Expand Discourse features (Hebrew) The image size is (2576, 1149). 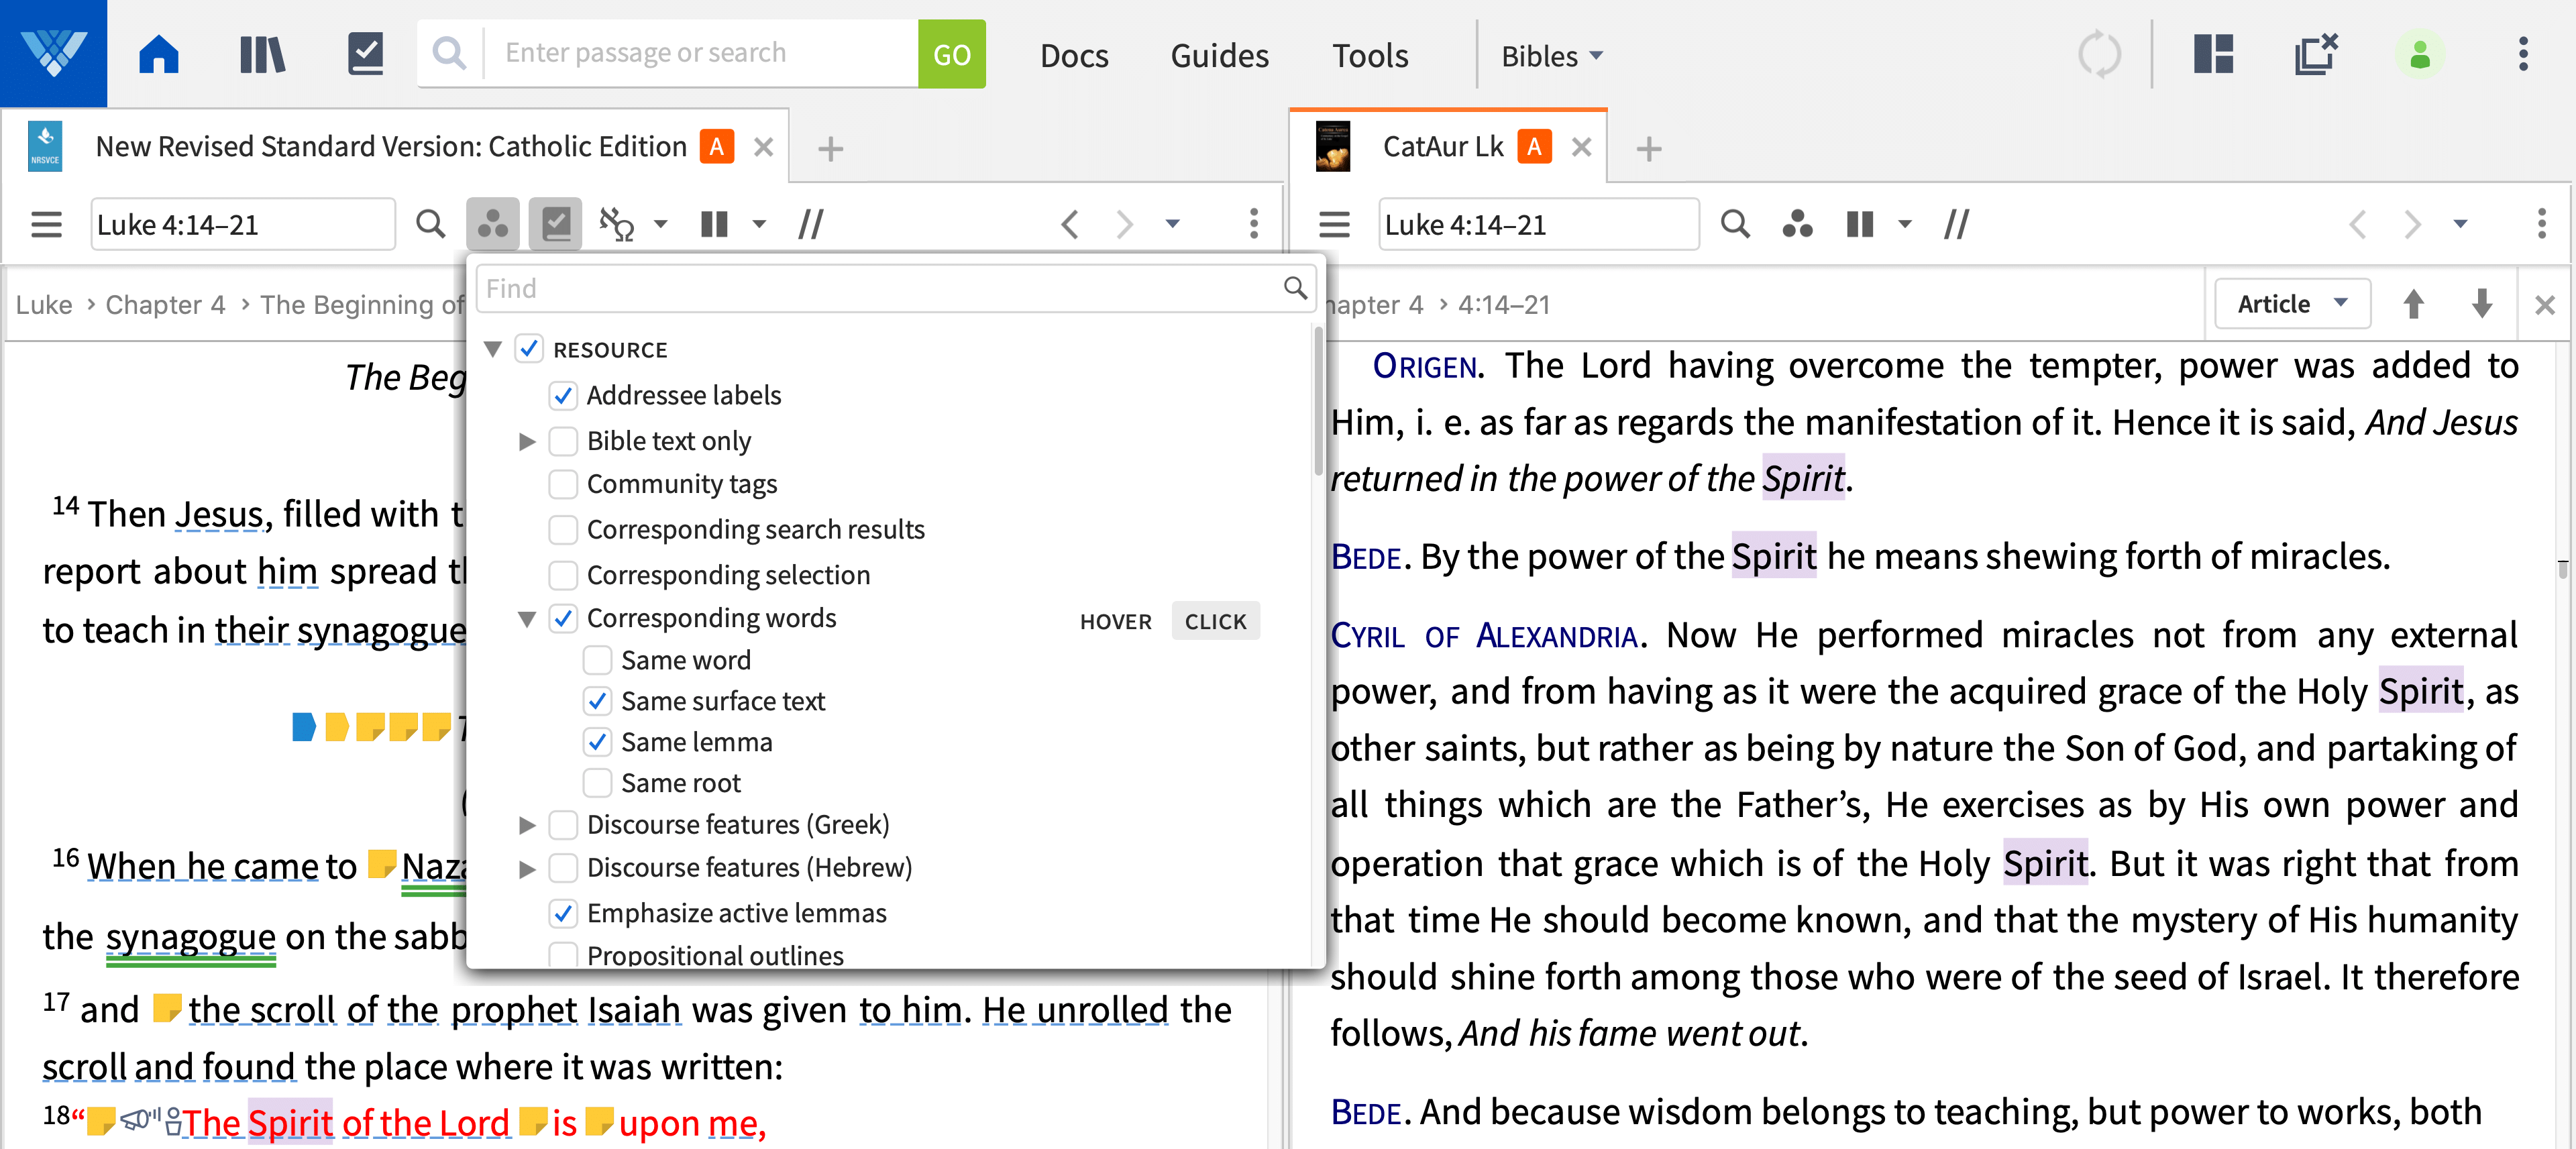(x=527, y=868)
